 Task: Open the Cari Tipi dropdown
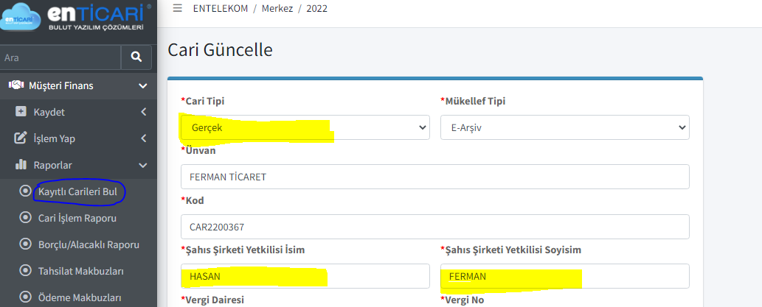tap(305, 127)
